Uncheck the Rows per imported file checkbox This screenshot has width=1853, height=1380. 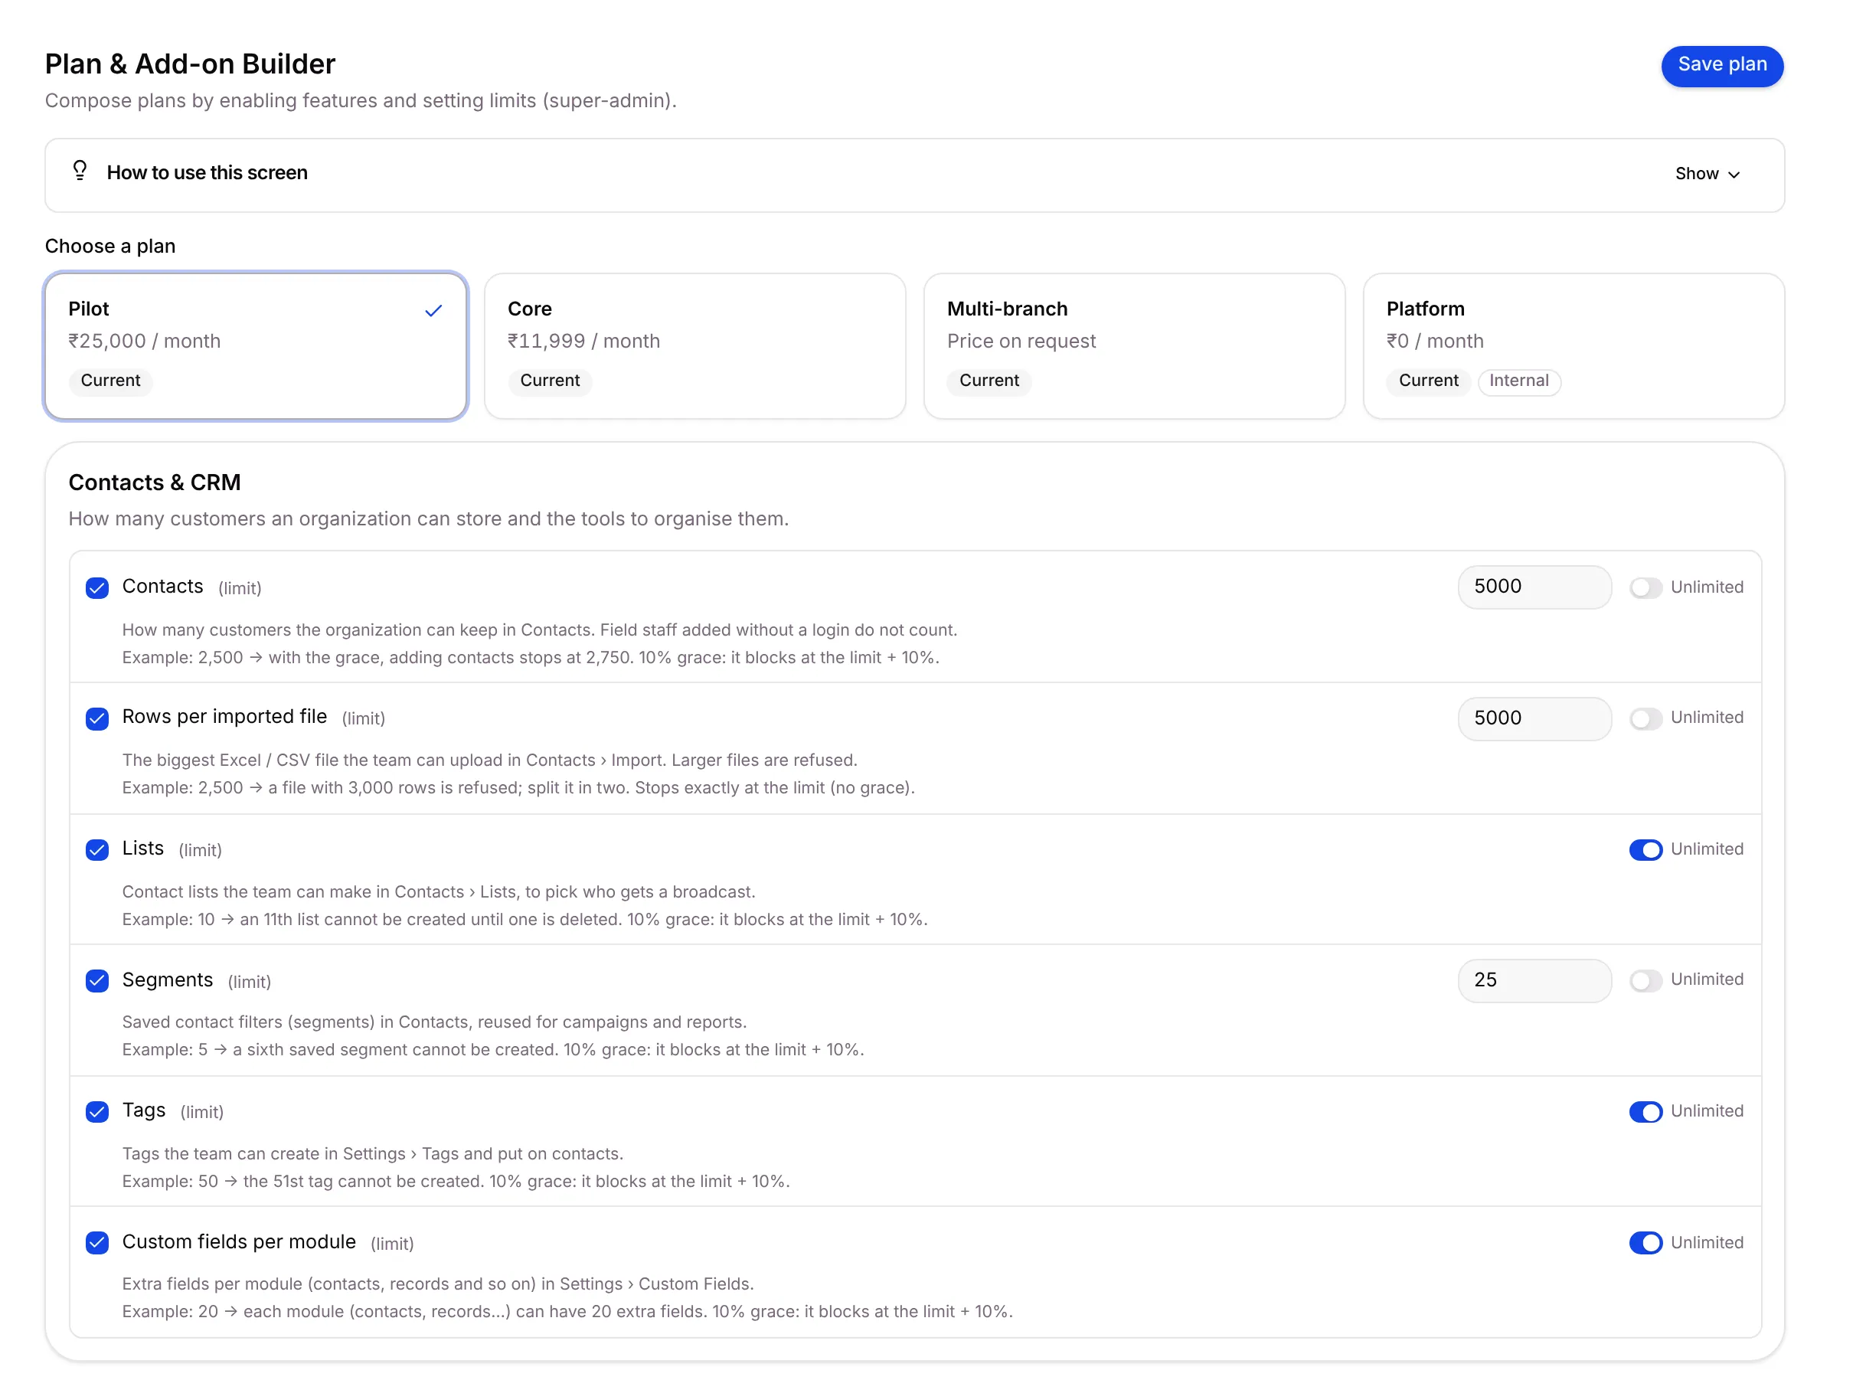[97, 718]
